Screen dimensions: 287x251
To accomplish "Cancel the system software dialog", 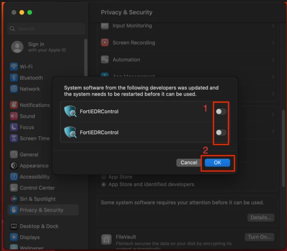I will (189, 163).
